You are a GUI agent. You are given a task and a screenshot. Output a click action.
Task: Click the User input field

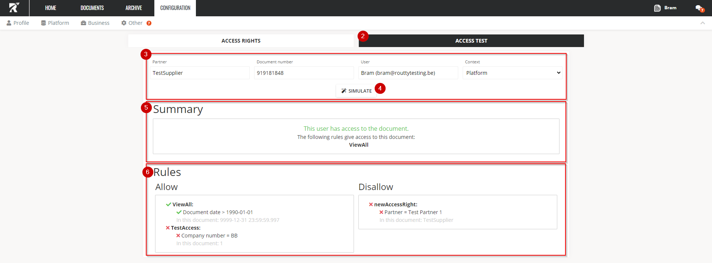408,73
